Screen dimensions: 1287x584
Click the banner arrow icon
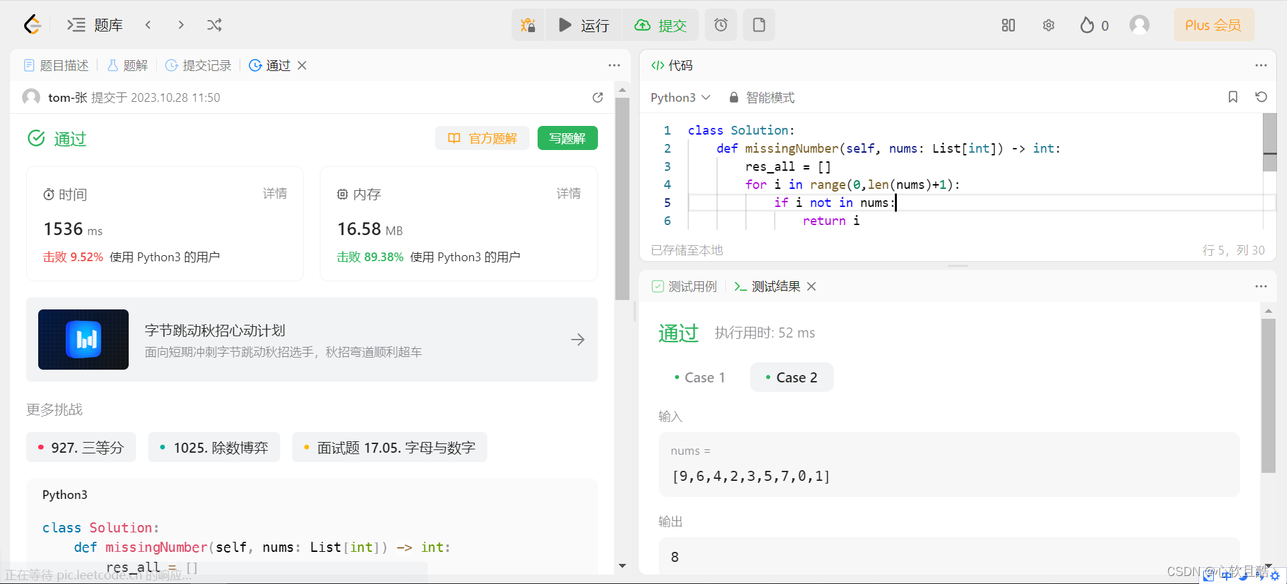pos(578,340)
